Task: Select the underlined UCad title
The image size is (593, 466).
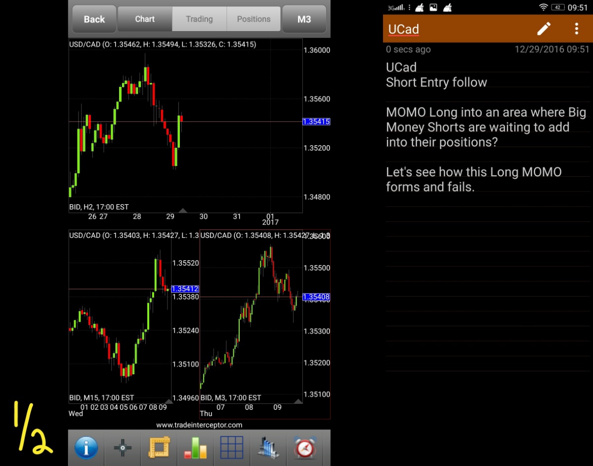Action: [x=403, y=29]
